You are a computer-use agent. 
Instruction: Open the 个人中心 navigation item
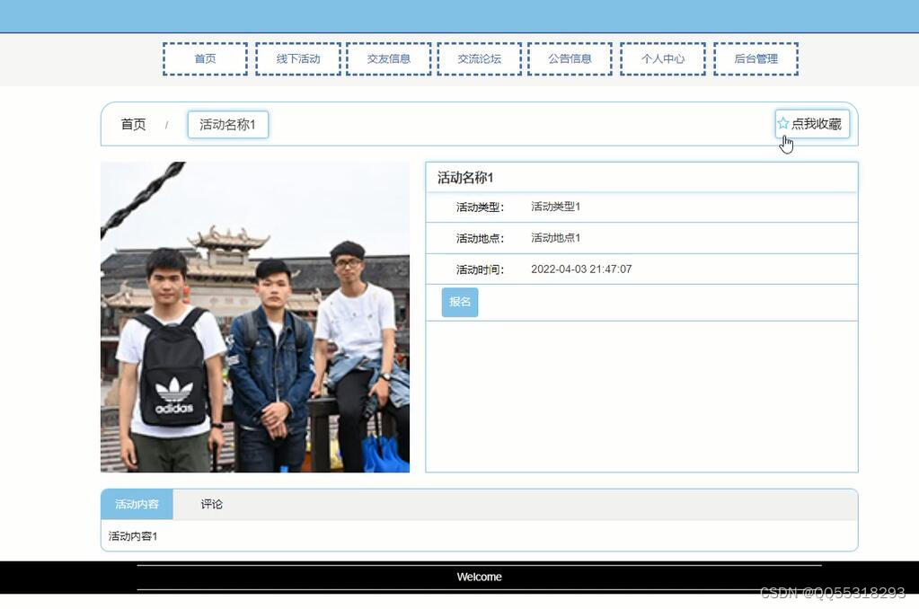coord(662,57)
